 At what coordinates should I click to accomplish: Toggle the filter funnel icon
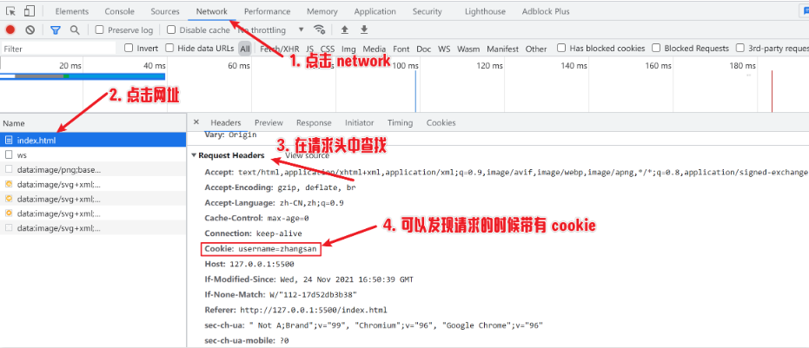56,30
